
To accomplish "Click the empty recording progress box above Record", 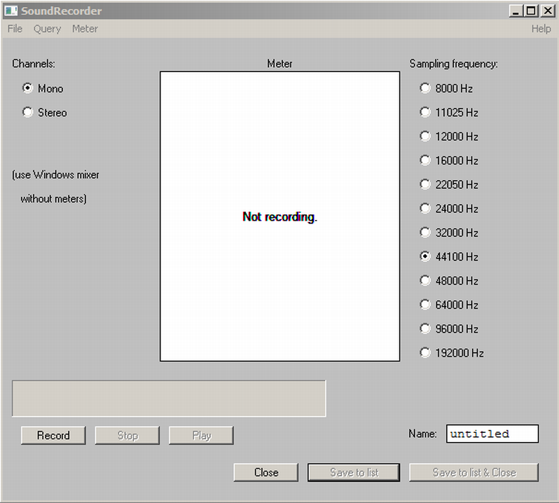I will pyautogui.click(x=169, y=398).
